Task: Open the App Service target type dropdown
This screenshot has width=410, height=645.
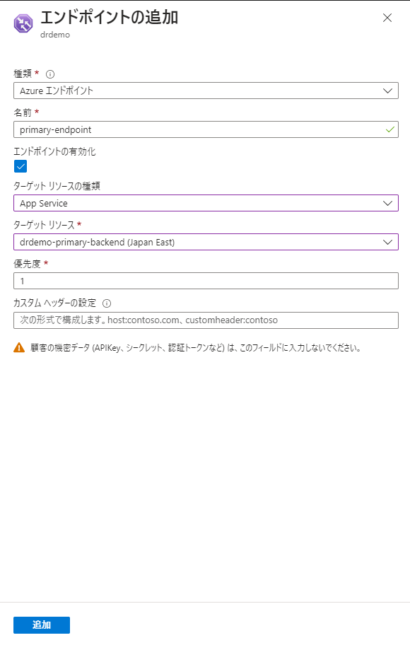Action: [x=206, y=203]
